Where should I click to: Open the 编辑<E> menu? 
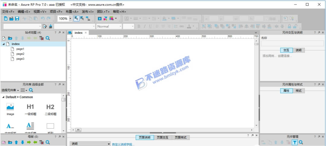(x=24, y=12)
